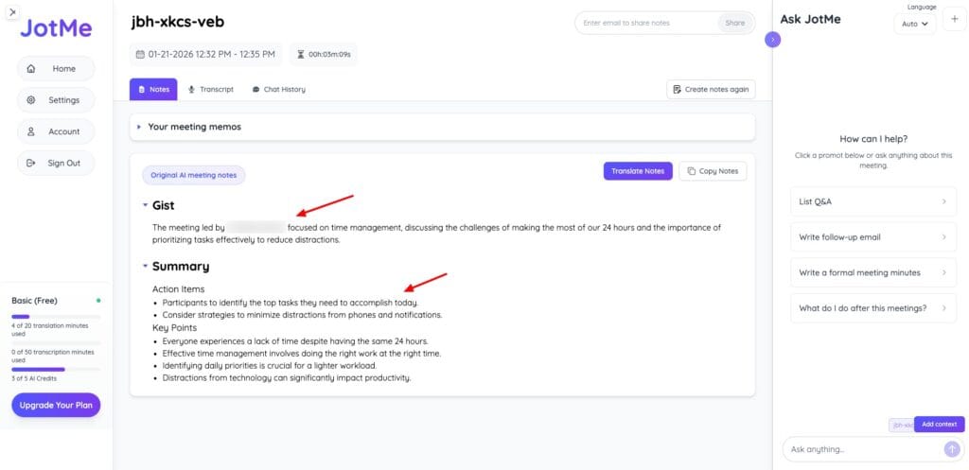Click the plus icon for new chat
The width and height of the screenshot is (969, 470).
click(x=954, y=19)
